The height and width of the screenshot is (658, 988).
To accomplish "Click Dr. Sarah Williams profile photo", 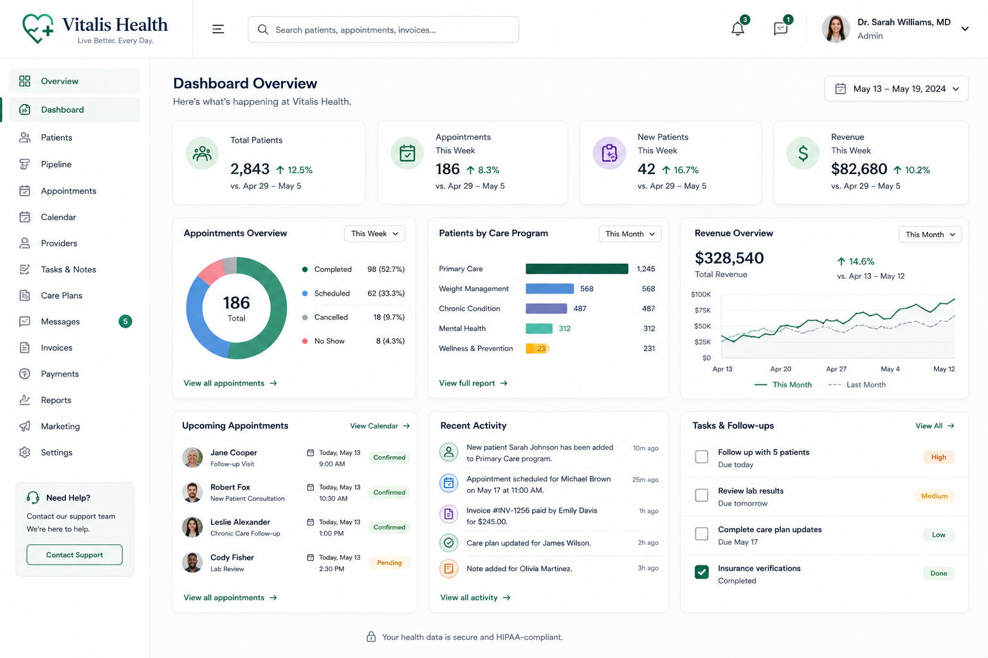I will (836, 29).
